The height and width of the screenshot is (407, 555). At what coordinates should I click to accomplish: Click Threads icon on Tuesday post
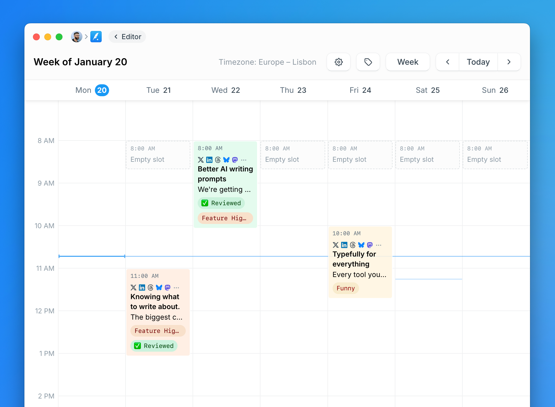click(x=151, y=288)
